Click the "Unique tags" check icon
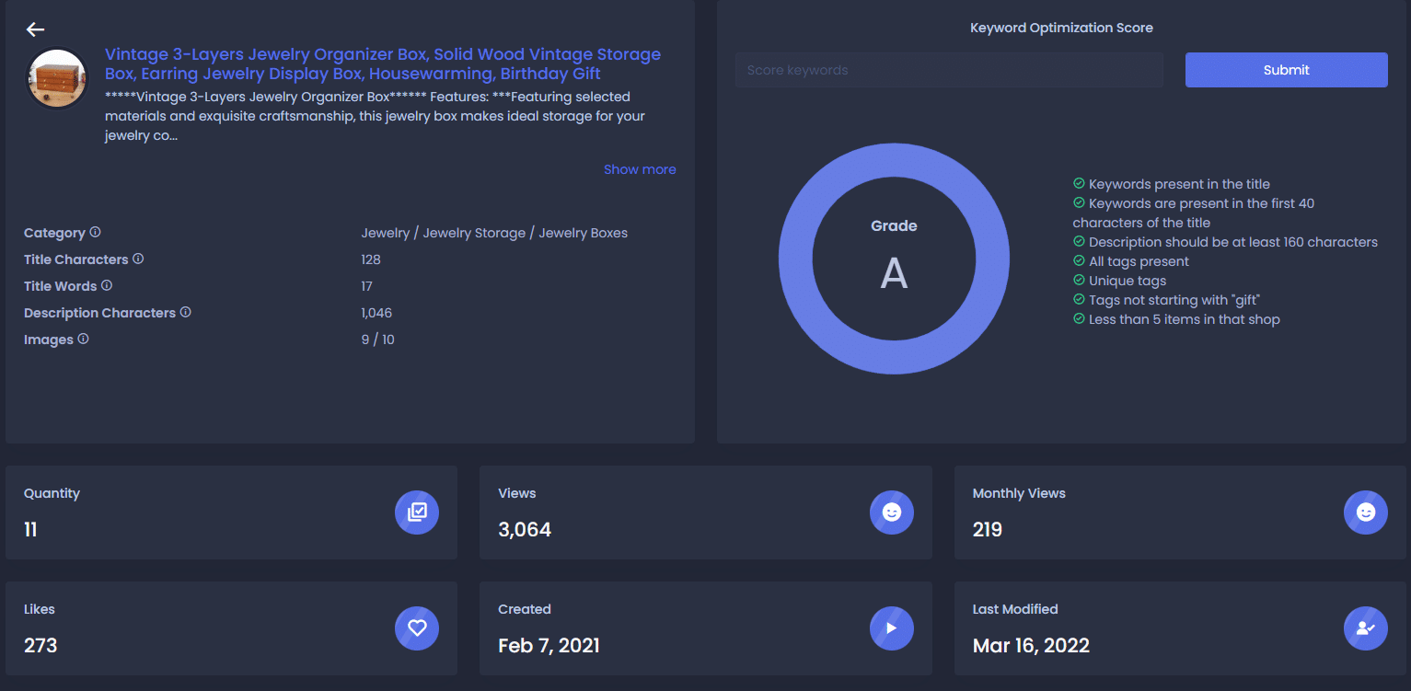Viewport: 1411px width, 691px height. pyautogui.click(x=1079, y=281)
